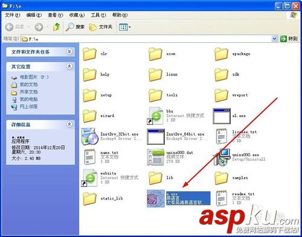
Task: Select the license.txt document icon
Action: coord(222,136)
